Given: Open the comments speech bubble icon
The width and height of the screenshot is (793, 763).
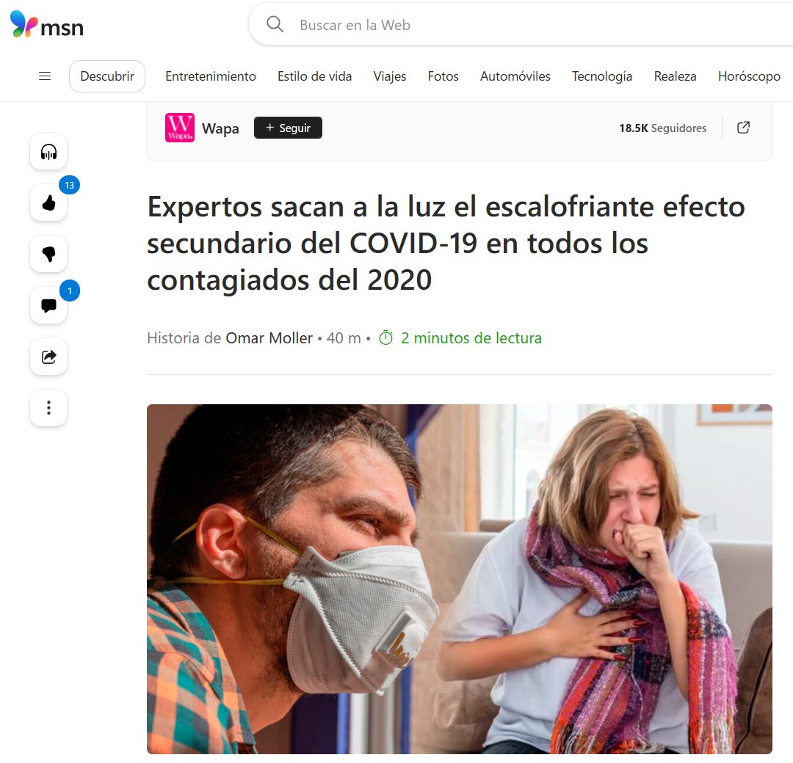Looking at the screenshot, I should 48,305.
